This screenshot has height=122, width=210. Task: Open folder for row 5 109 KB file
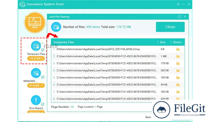(178, 78)
